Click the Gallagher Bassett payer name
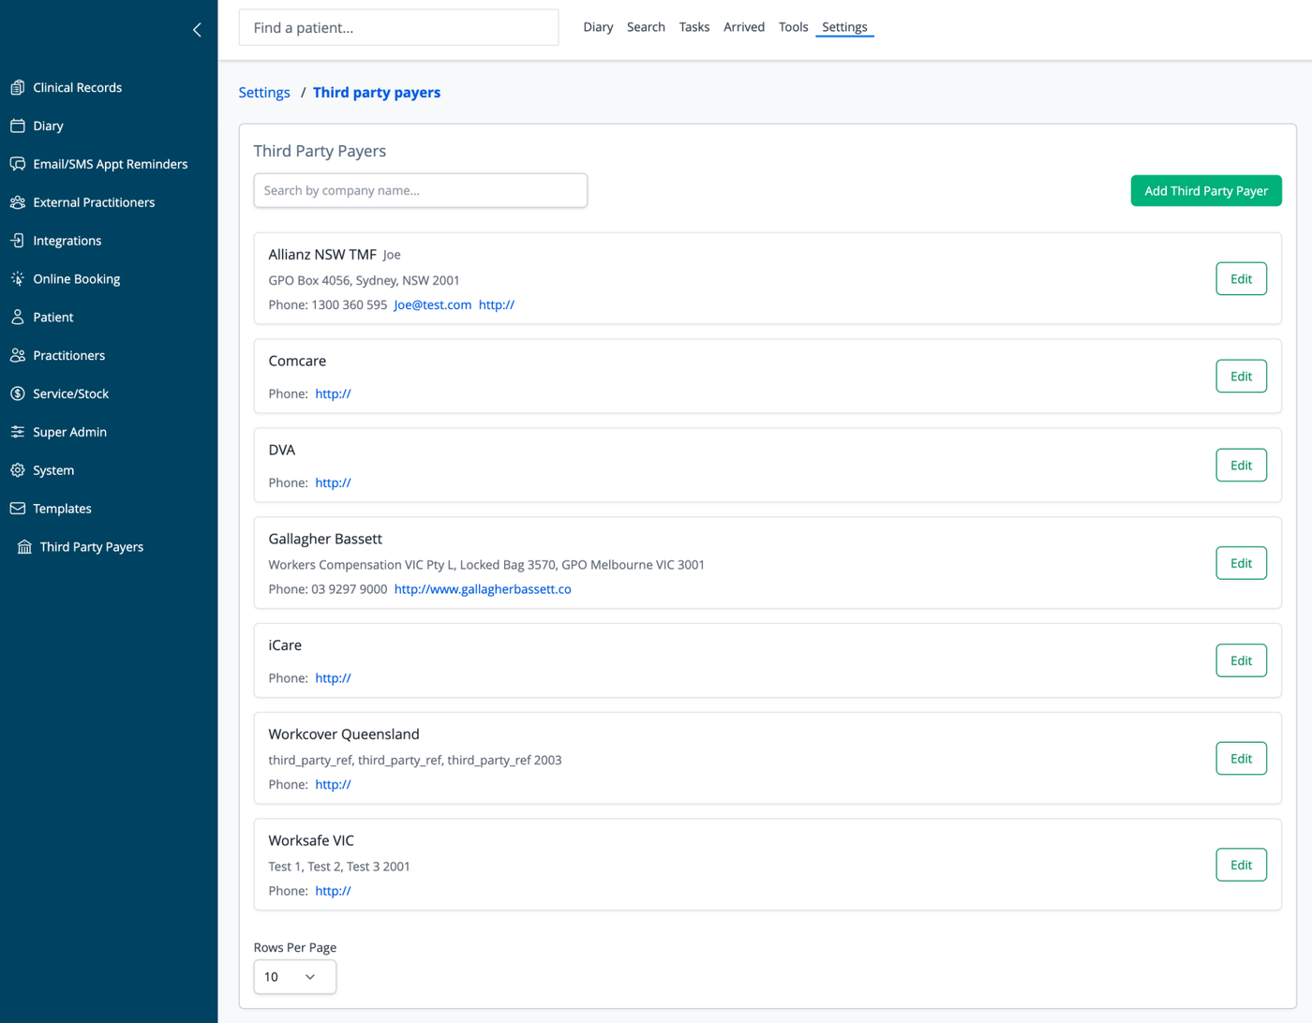 (325, 539)
